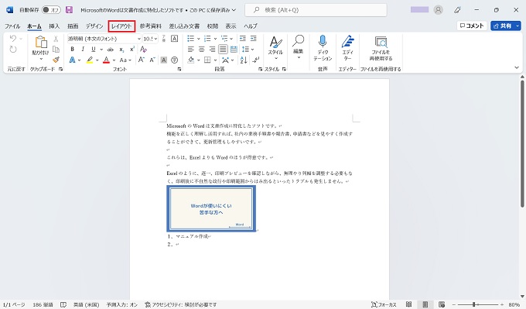Viewport: 526px width, 309px height.
Task: Open the Change Case Aa dropdown
Action: pyautogui.click(x=125, y=60)
